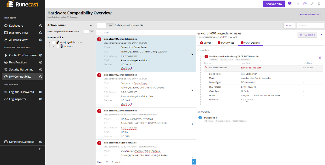Collapse the vcsa.jorgedelacruz.es tree node
Screen dimensions: 325x165
point(50,42)
